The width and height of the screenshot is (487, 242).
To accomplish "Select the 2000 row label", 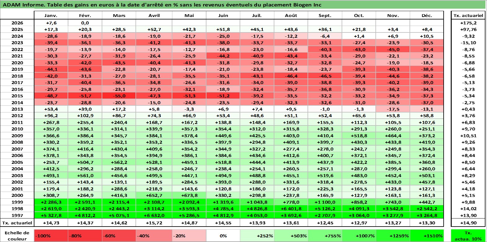I will point(17,195).
